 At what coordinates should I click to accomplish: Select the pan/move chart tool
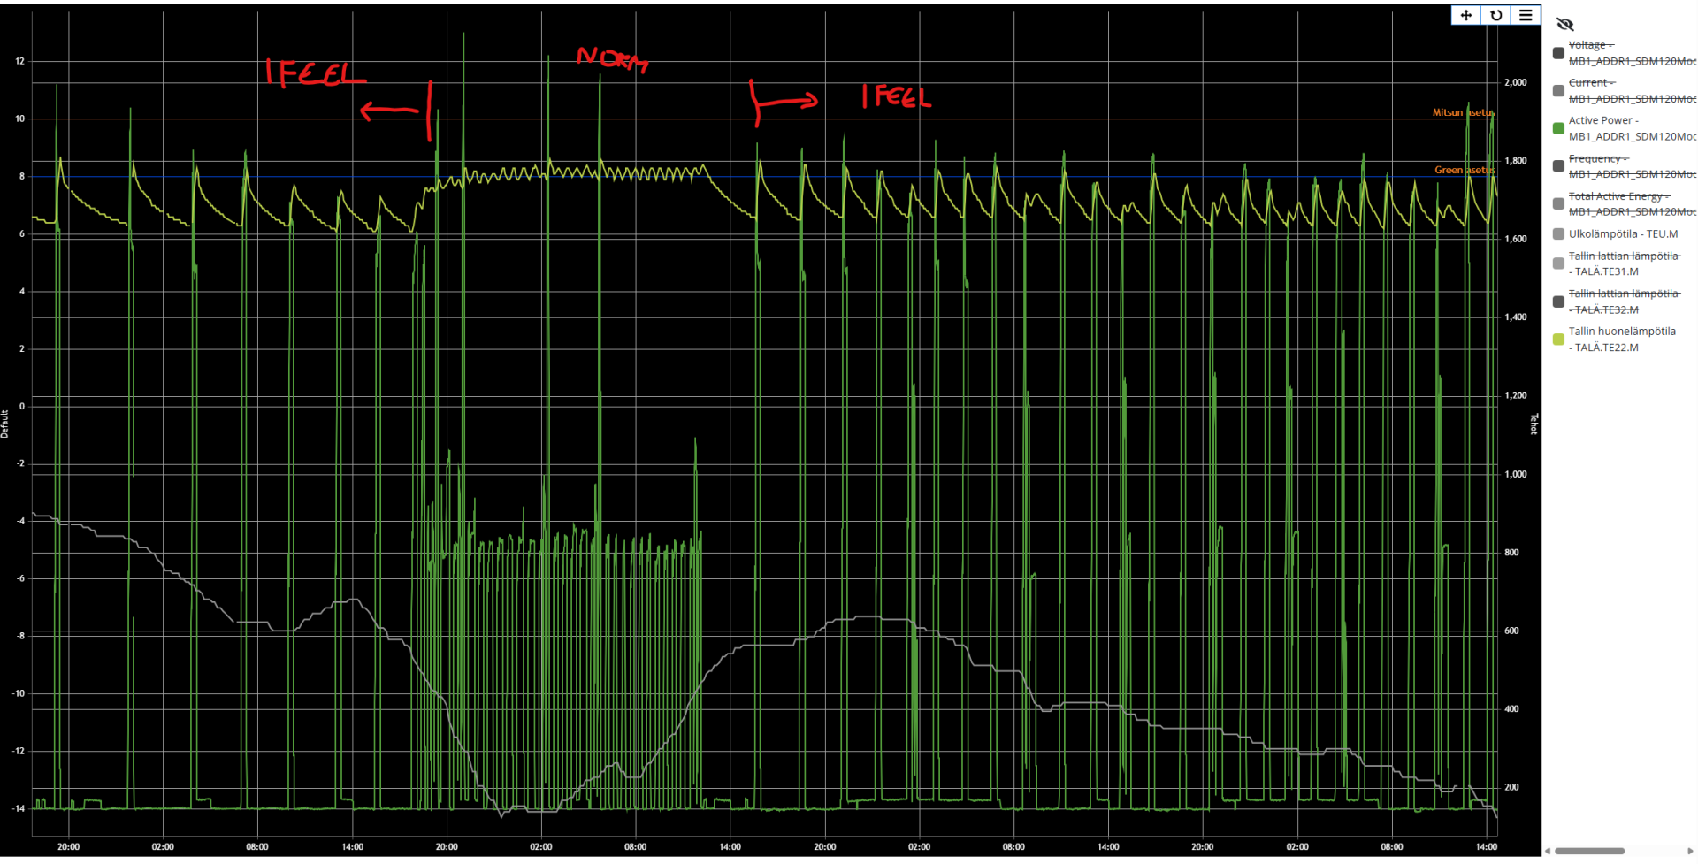(x=1466, y=15)
